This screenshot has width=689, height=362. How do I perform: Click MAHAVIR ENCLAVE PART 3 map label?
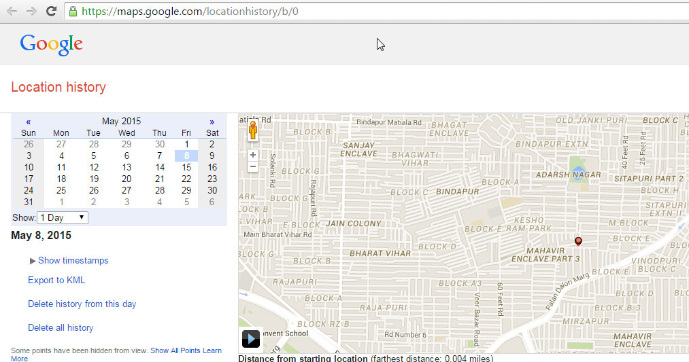click(545, 255)
